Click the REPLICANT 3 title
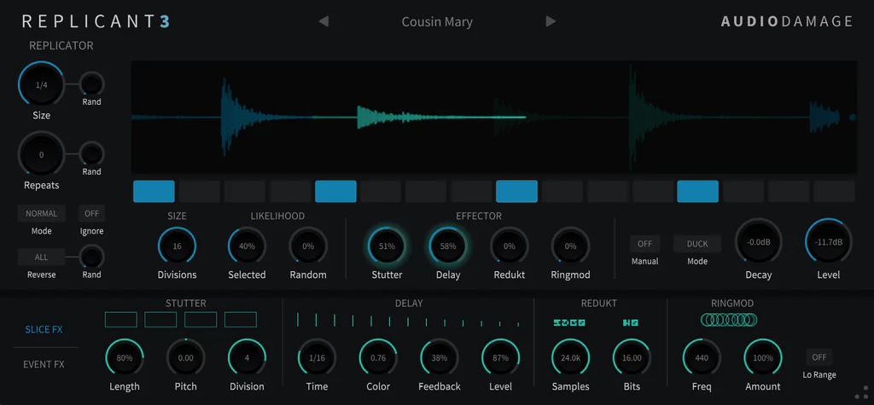Viewport: 874px width, 405px height. coord(96,21)
